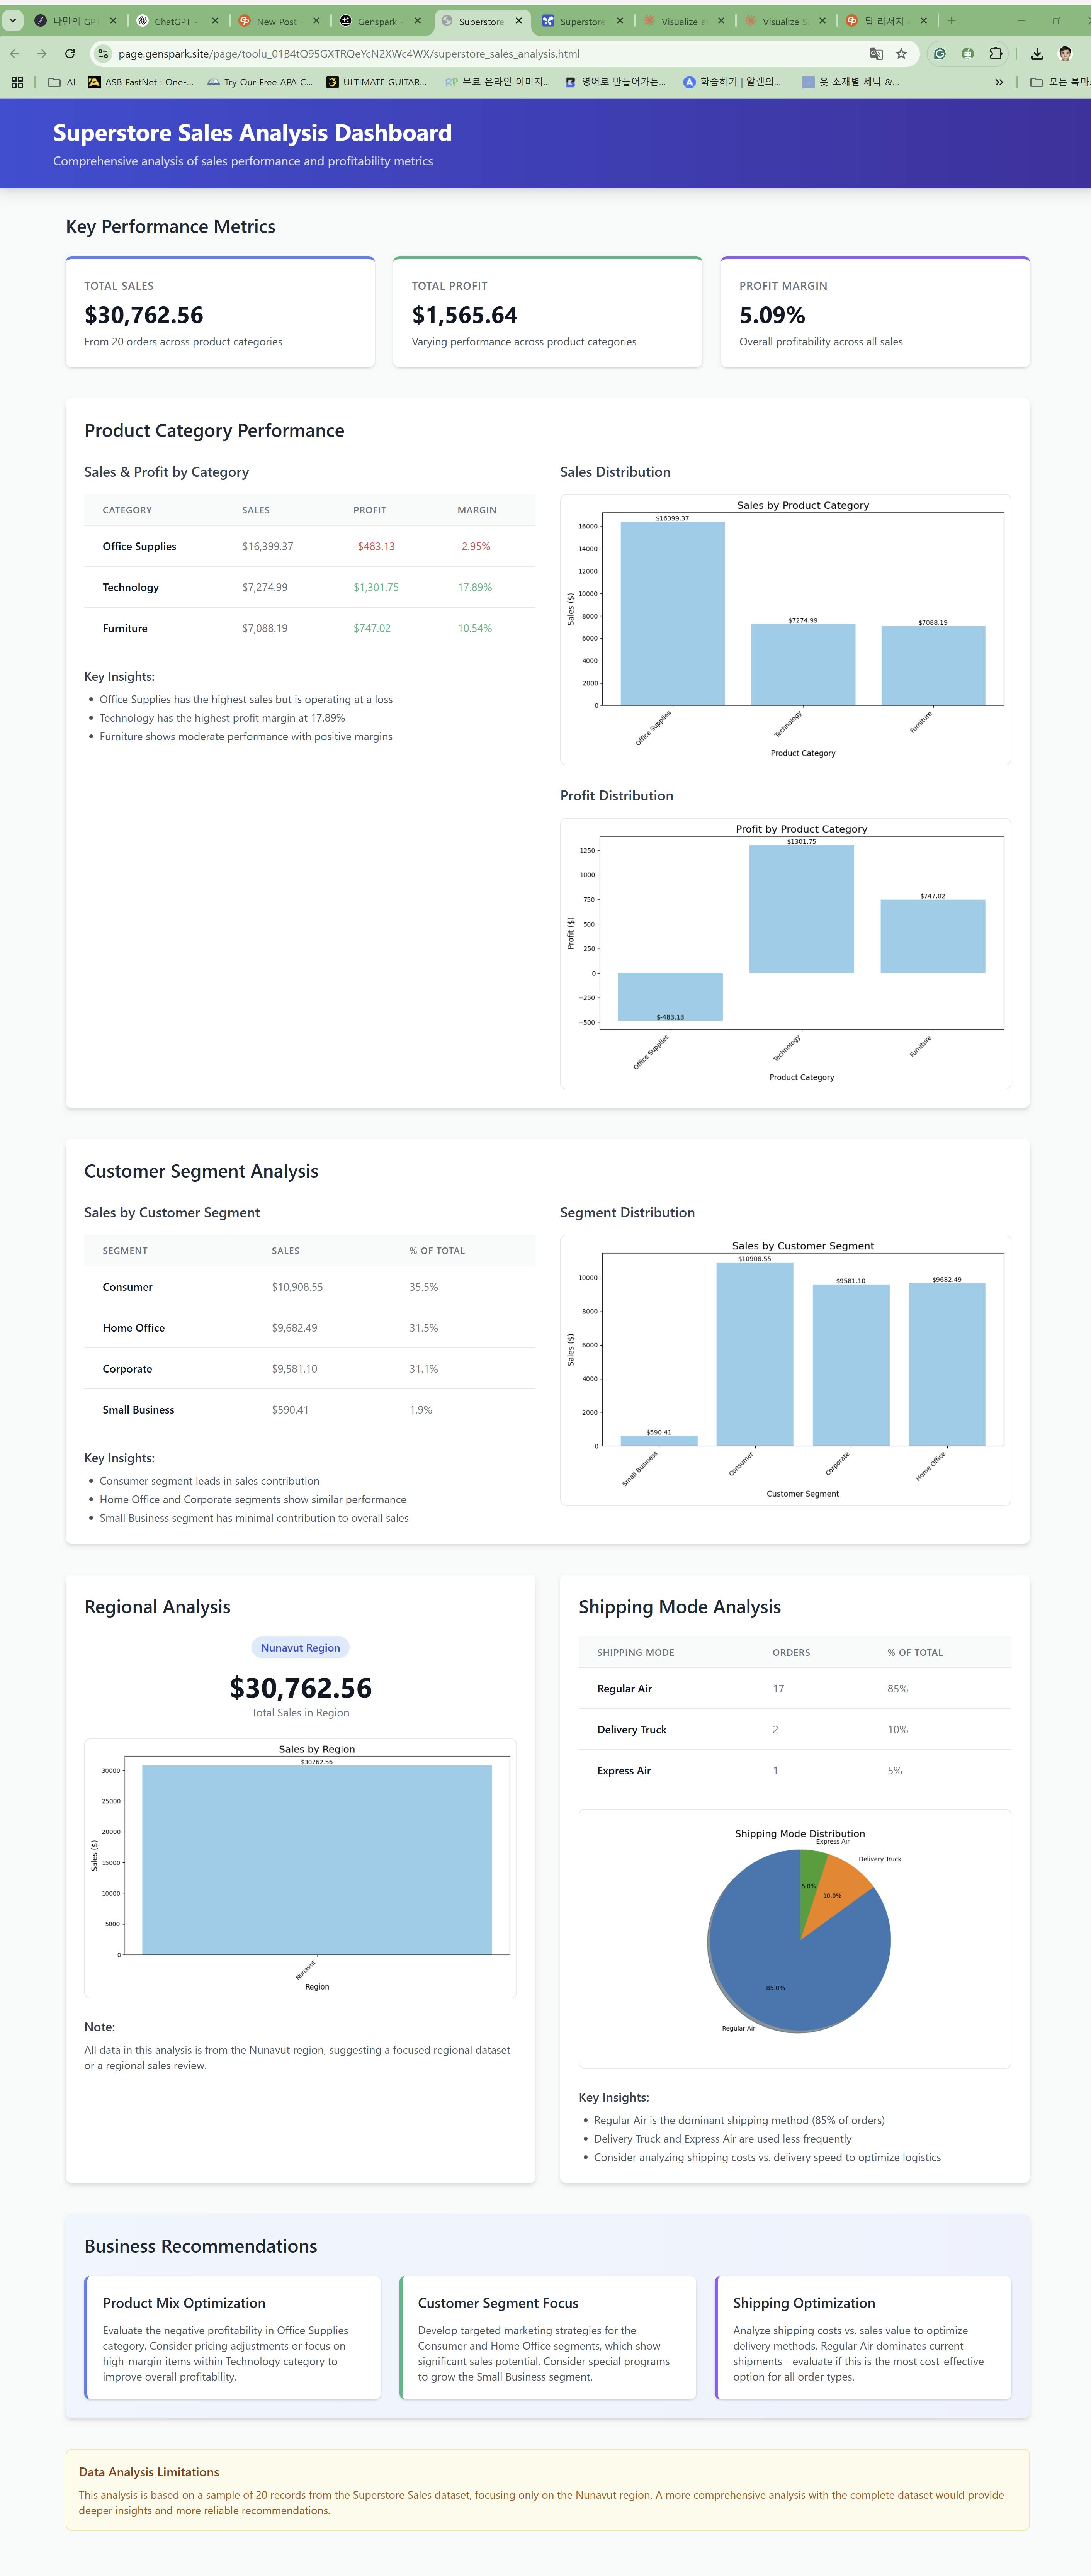View site information icon beside the URL

click(x=103, y=54)
